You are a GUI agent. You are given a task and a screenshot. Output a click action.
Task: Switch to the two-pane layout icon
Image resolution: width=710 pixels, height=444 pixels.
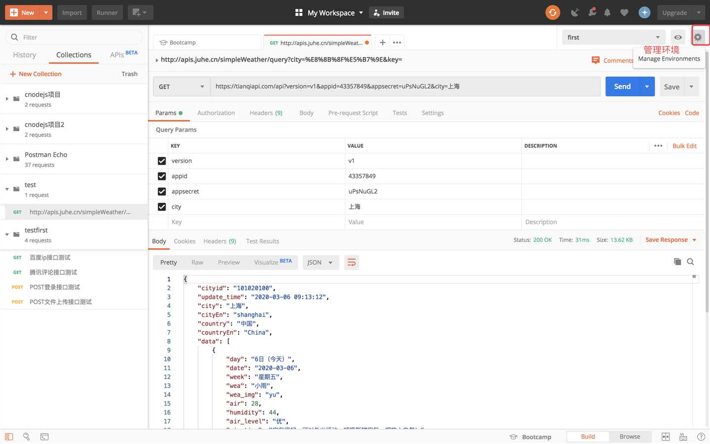click(x=666, y=437)
